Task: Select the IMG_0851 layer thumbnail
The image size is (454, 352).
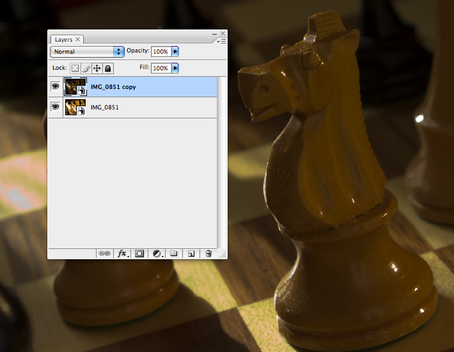Action: point(75,107)
